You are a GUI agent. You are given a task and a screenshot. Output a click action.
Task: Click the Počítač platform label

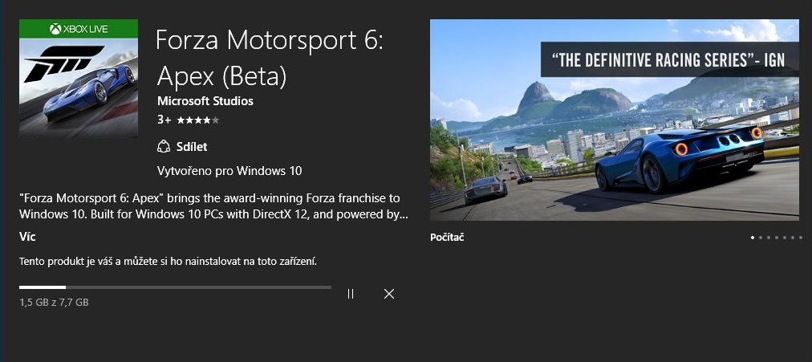tap(447, 238)
